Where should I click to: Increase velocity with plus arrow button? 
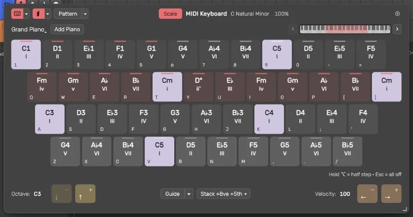point(391,194)
